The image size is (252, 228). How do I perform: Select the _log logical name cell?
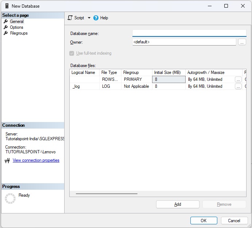84,86
